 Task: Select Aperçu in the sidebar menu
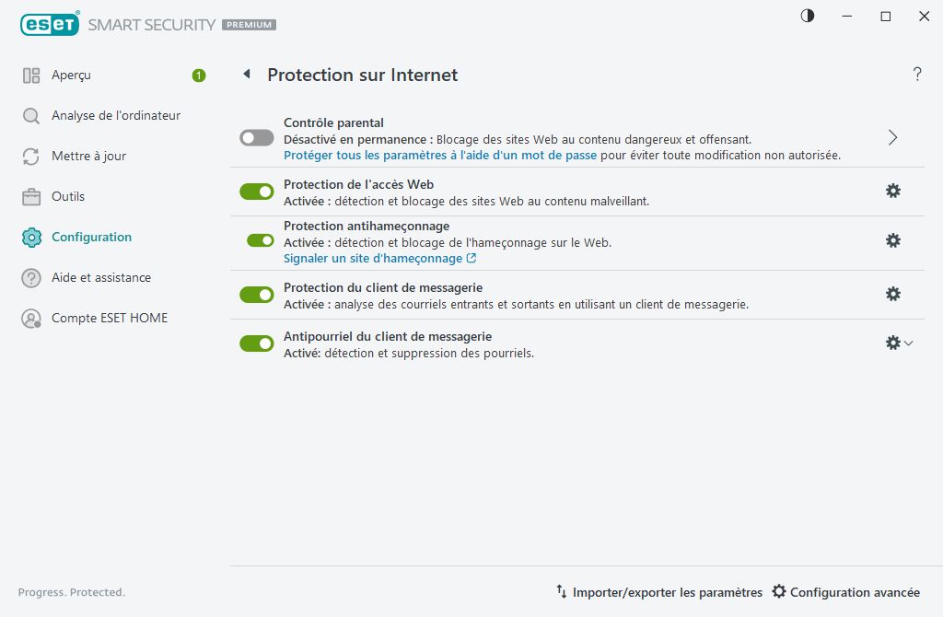pyautogui.click(x=71, y=75)
